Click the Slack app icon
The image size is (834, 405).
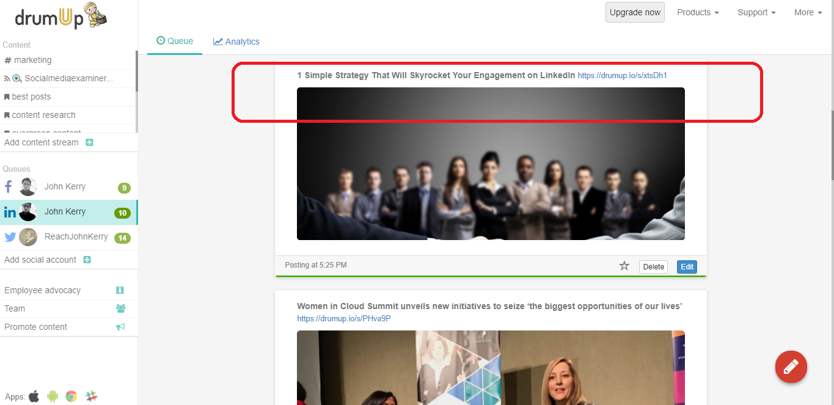tap(92, 396)
